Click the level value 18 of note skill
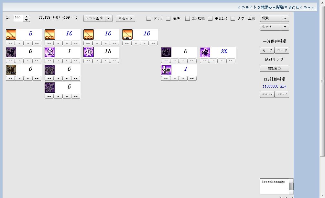The width and height of the screenshot is (325, 198). (108, 51)
